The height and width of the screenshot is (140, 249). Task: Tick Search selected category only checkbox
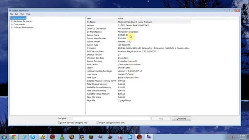pyautogui.click(x=59, y=122)
